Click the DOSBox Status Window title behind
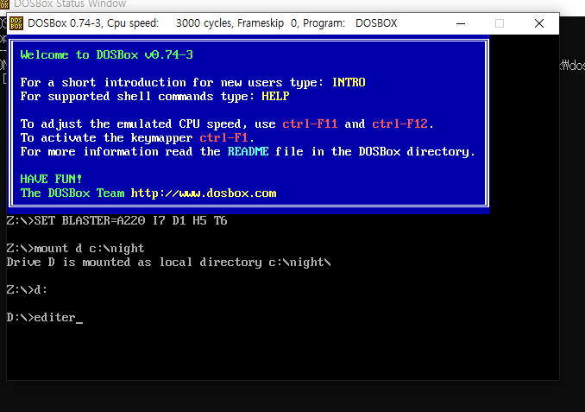585x412 pixels. tap(70, 4)
